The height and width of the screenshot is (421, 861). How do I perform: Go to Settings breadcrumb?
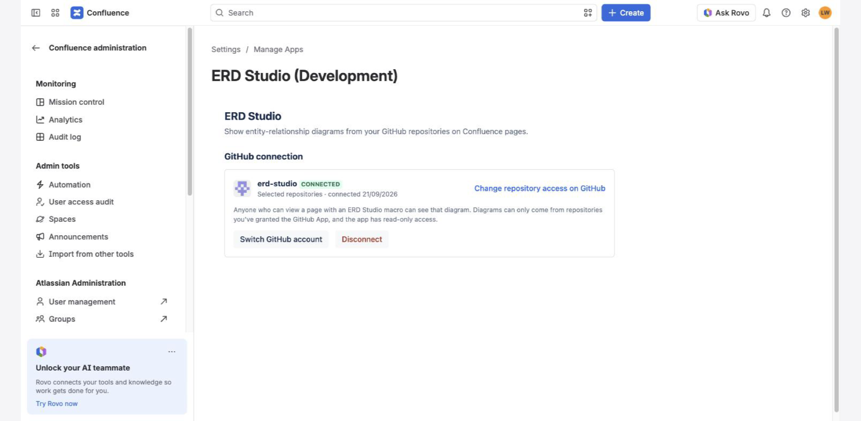click(x=226, y=50)
